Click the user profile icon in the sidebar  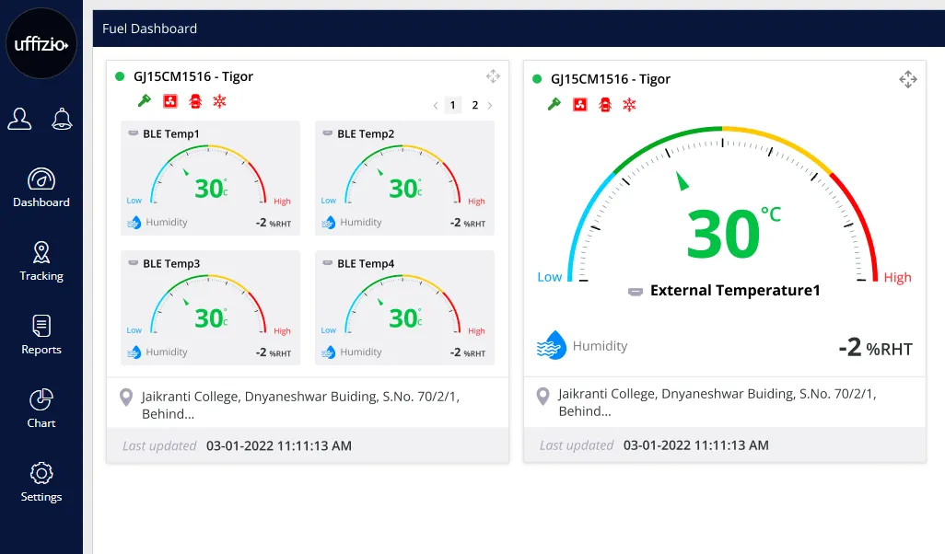19,118
